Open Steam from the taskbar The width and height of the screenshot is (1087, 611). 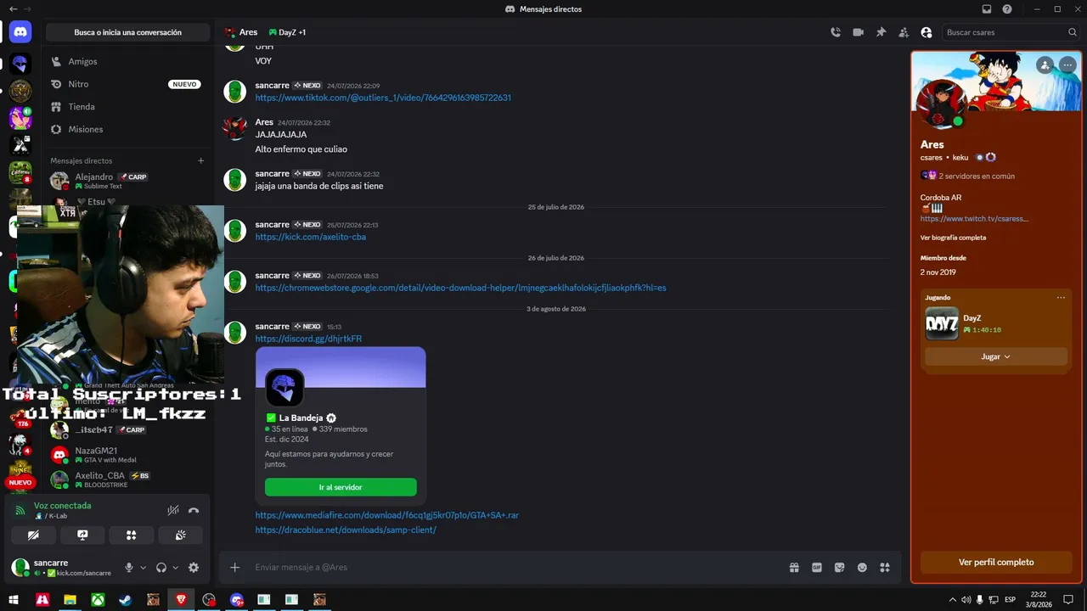(125, 599)
